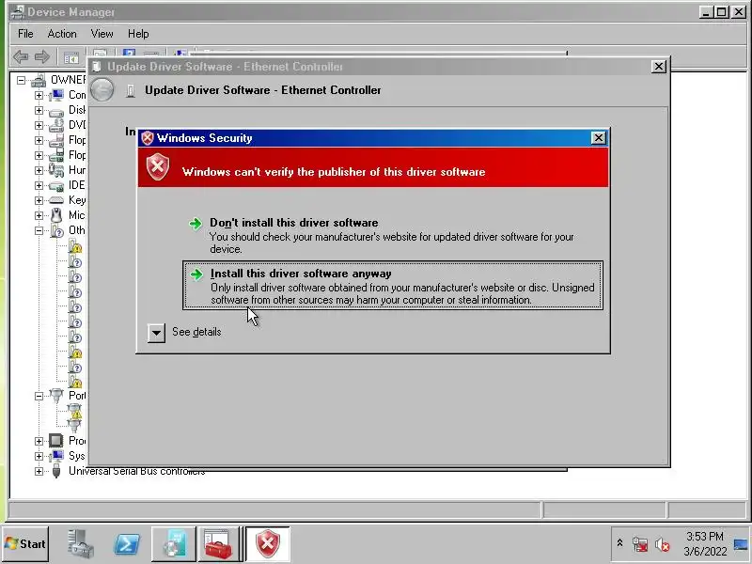Select the Disk drives category icon
Viewport: 752px width, 564px height.
56,111
